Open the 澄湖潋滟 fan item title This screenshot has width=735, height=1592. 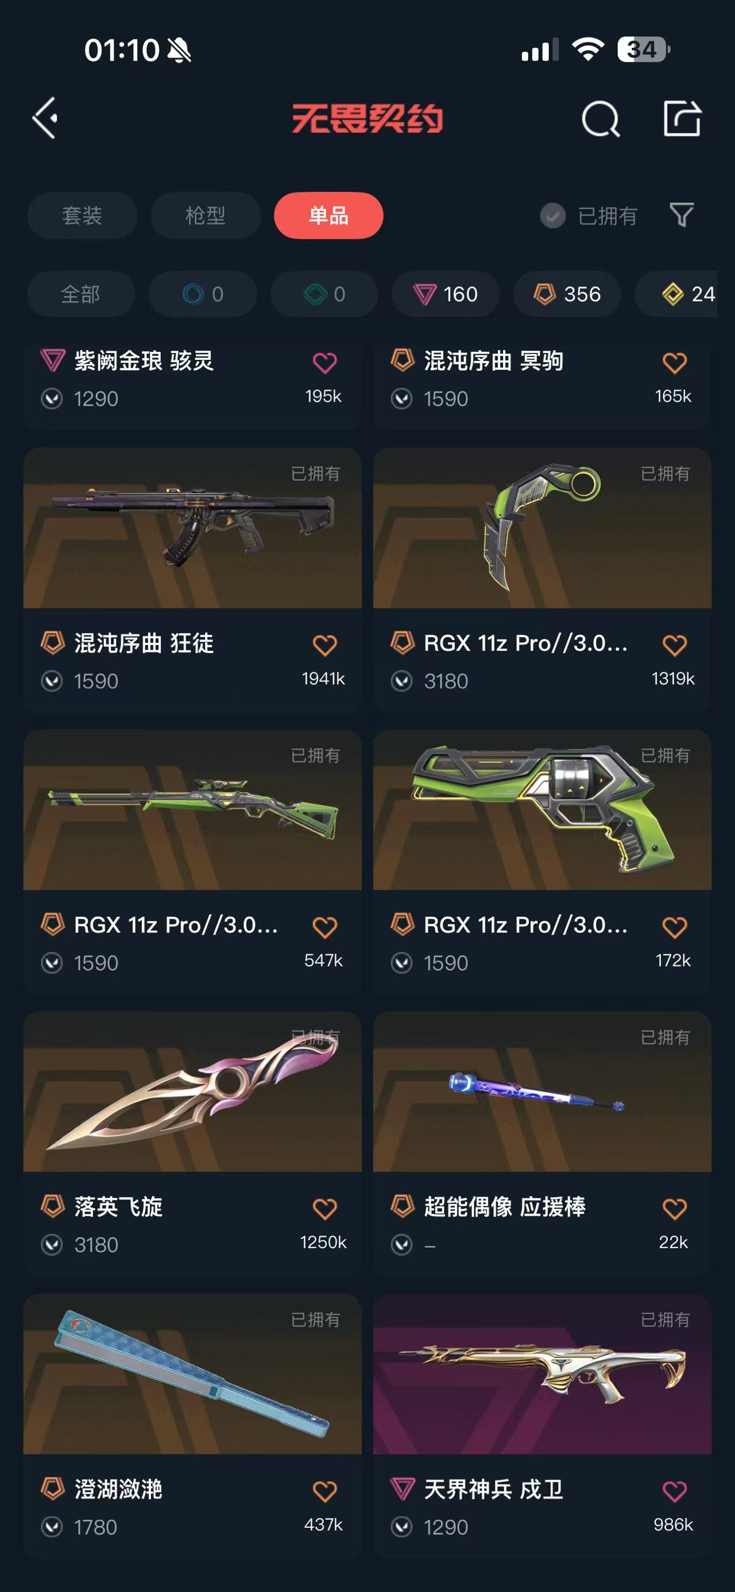(118, 1489)
